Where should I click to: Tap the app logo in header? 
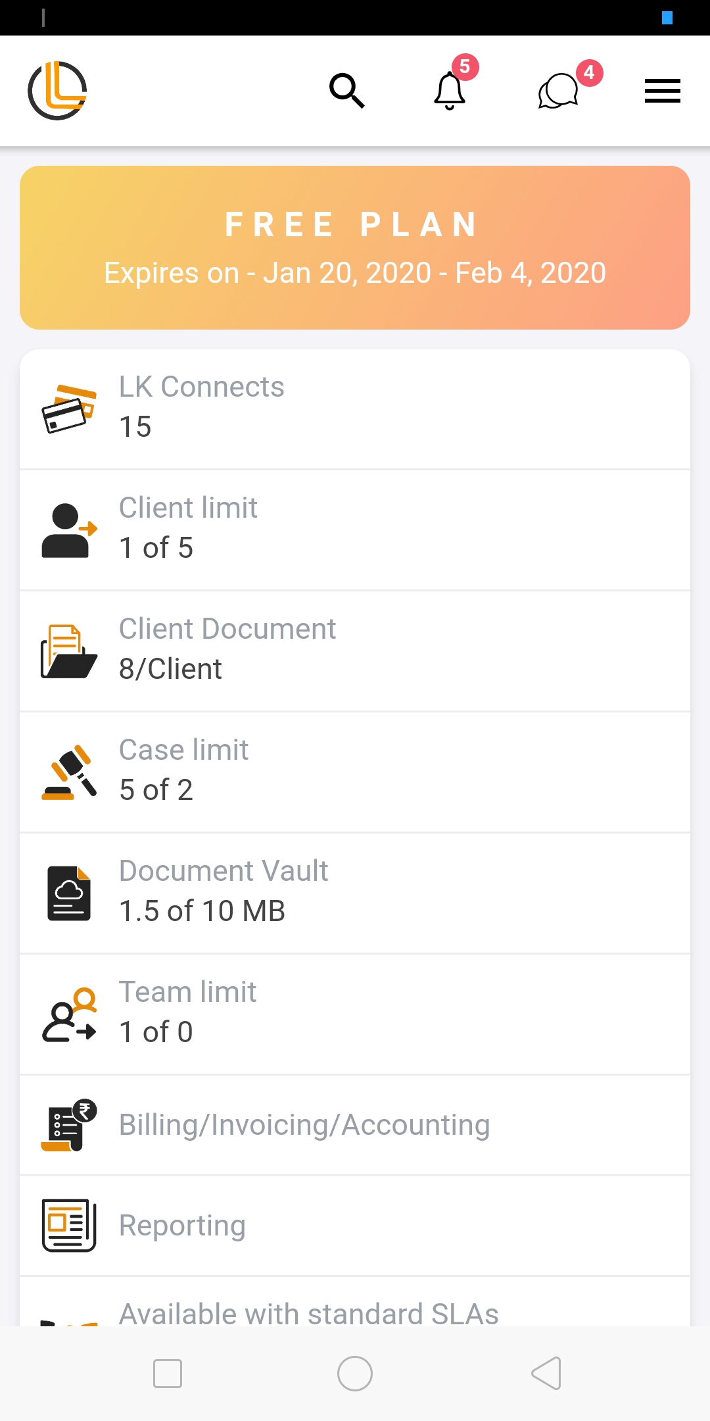tap(57, 91)
